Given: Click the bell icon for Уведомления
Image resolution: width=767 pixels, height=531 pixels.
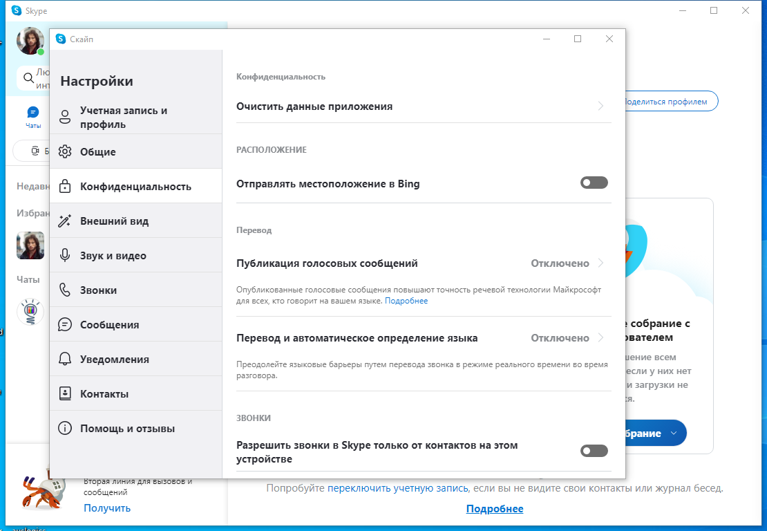Looking at the screenshot, I should pyautogui.click(x=64, y=359).
